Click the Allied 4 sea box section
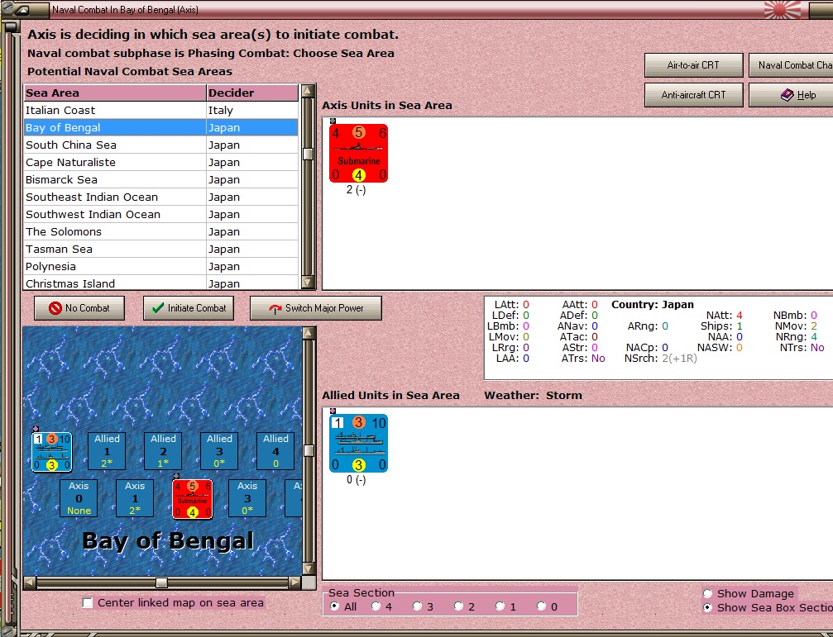The width and height of the screenshot is (833, 637). coord(275,451)
